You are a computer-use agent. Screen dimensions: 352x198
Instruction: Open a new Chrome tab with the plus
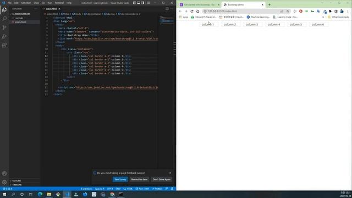click(269, 5)
